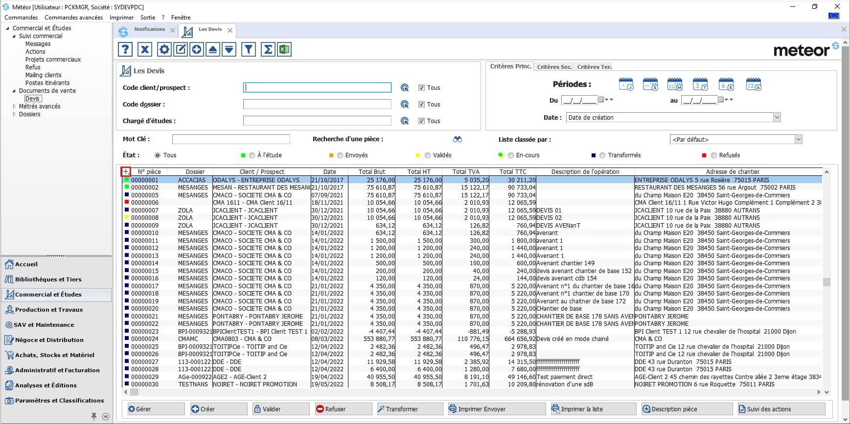This screenshot has height=424, width=850.
Task: Uncheck Tous for Chargé d'études
Action: [421, 121]
